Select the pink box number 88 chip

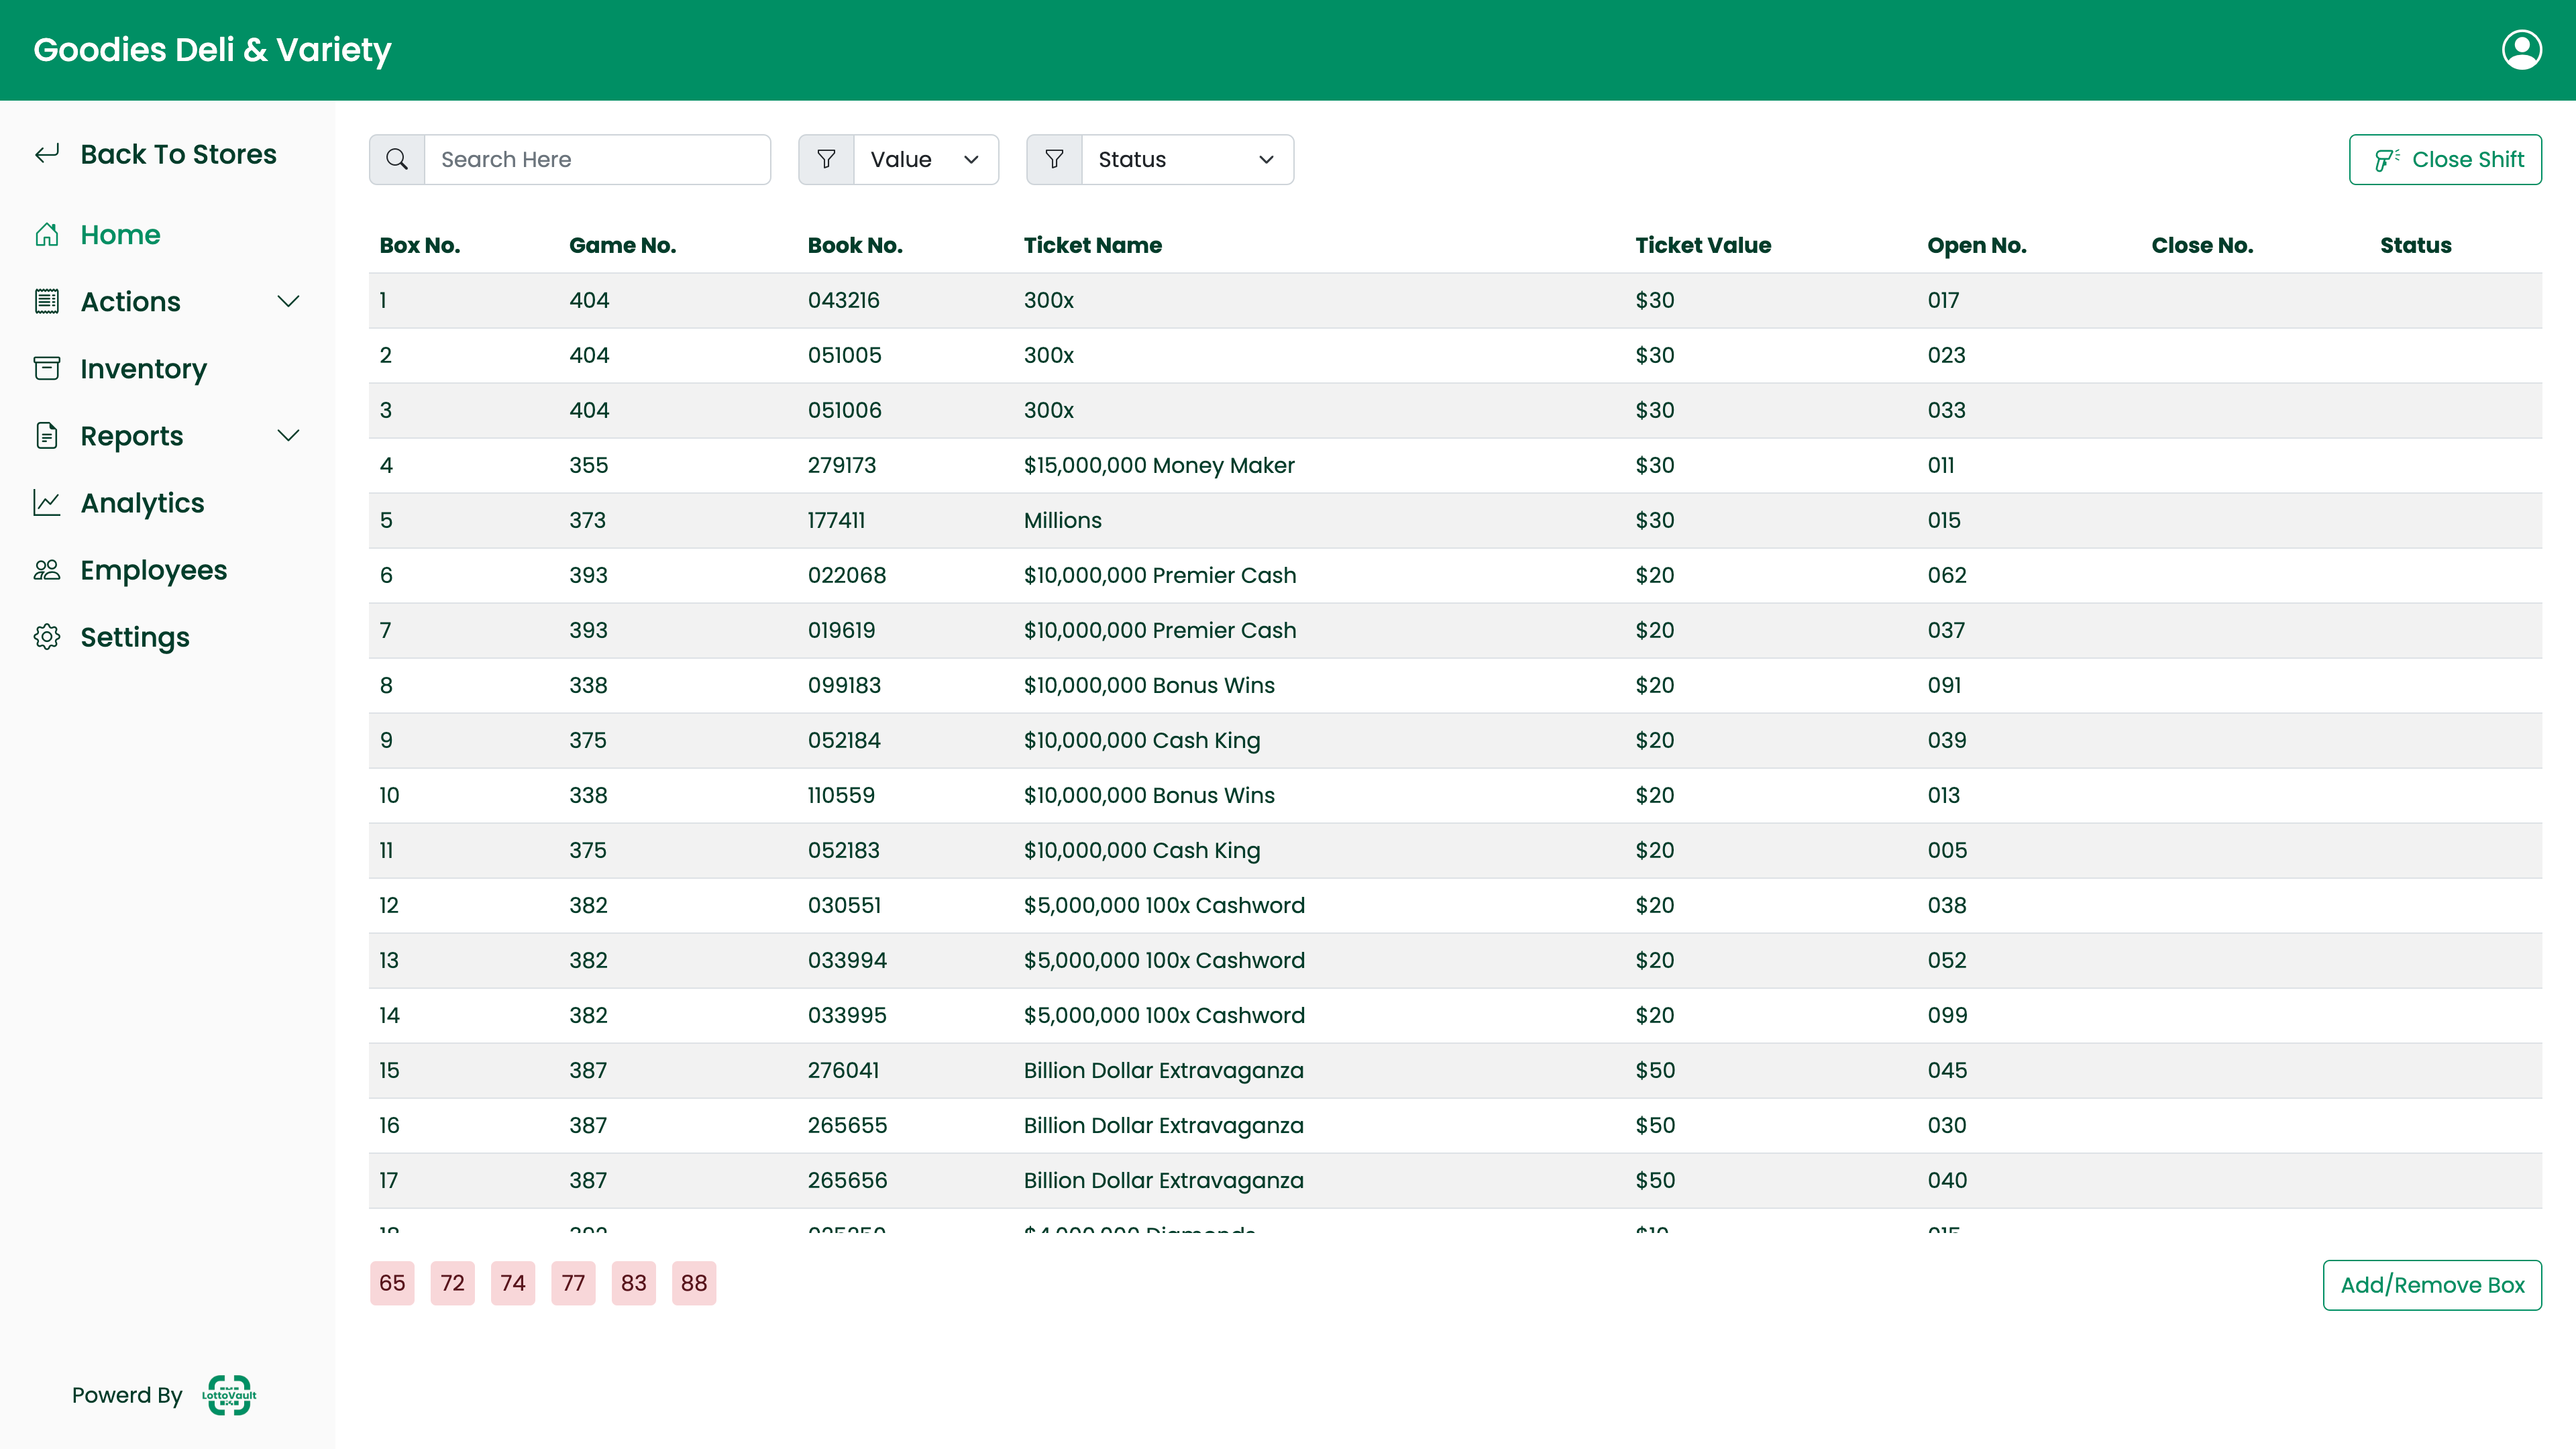pos(694,1283)
